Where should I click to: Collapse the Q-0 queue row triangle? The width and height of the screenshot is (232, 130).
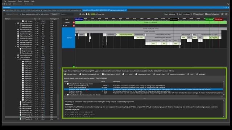(x=63, y=26)
